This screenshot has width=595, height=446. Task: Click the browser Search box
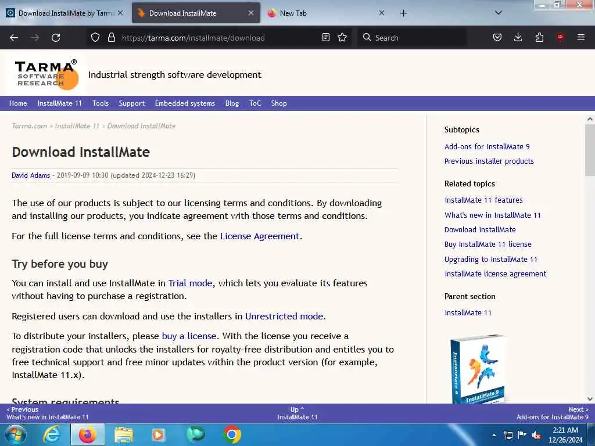tap(412, 38)
